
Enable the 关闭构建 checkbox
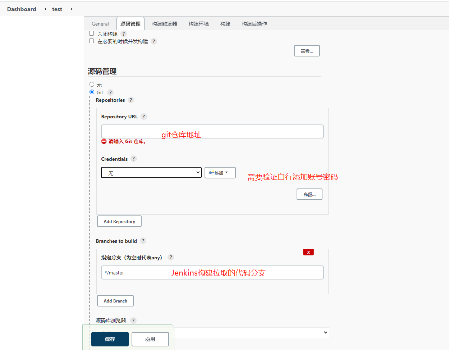92,33
